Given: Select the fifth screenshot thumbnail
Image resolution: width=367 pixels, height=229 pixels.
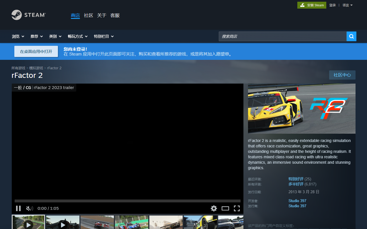Looking at the screenshot, I should coord(166,222).
